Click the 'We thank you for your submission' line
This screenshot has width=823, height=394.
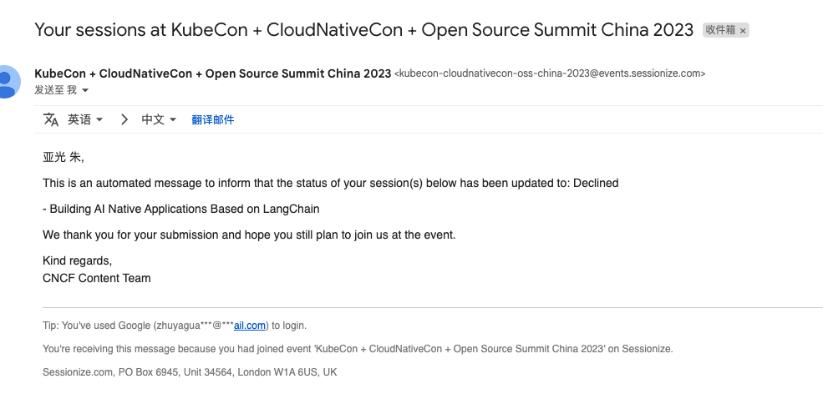coord(249,235)
